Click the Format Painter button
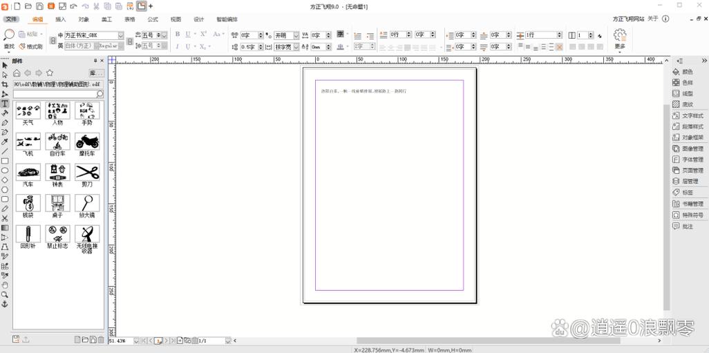The image size is (709, 353). pyautogui.click(x=31, y=46)
